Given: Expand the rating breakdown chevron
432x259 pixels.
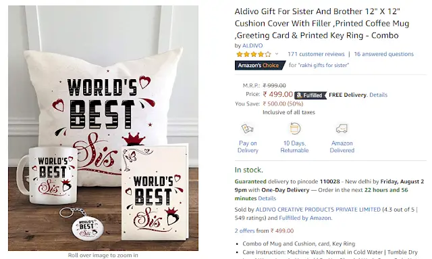Looking at the screenshot, I should [277, 54].
